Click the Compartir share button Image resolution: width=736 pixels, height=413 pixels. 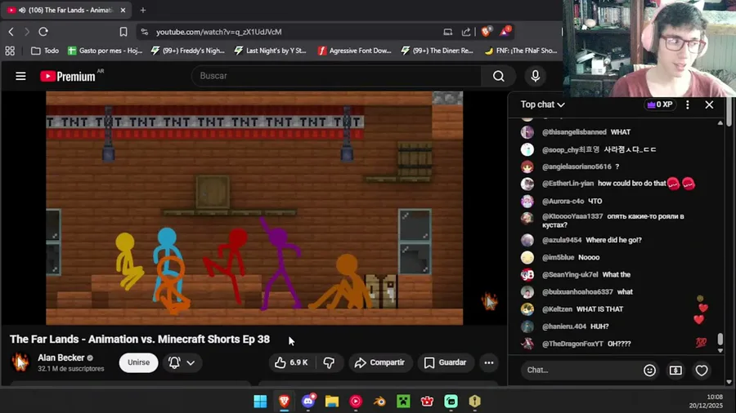point(379,362)
